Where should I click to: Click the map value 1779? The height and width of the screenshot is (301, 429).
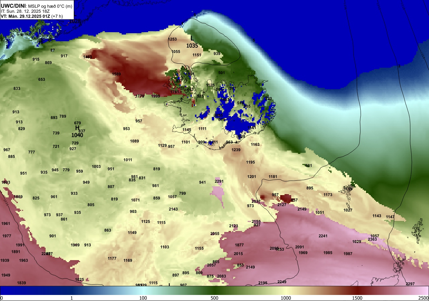tap(140, 96)
